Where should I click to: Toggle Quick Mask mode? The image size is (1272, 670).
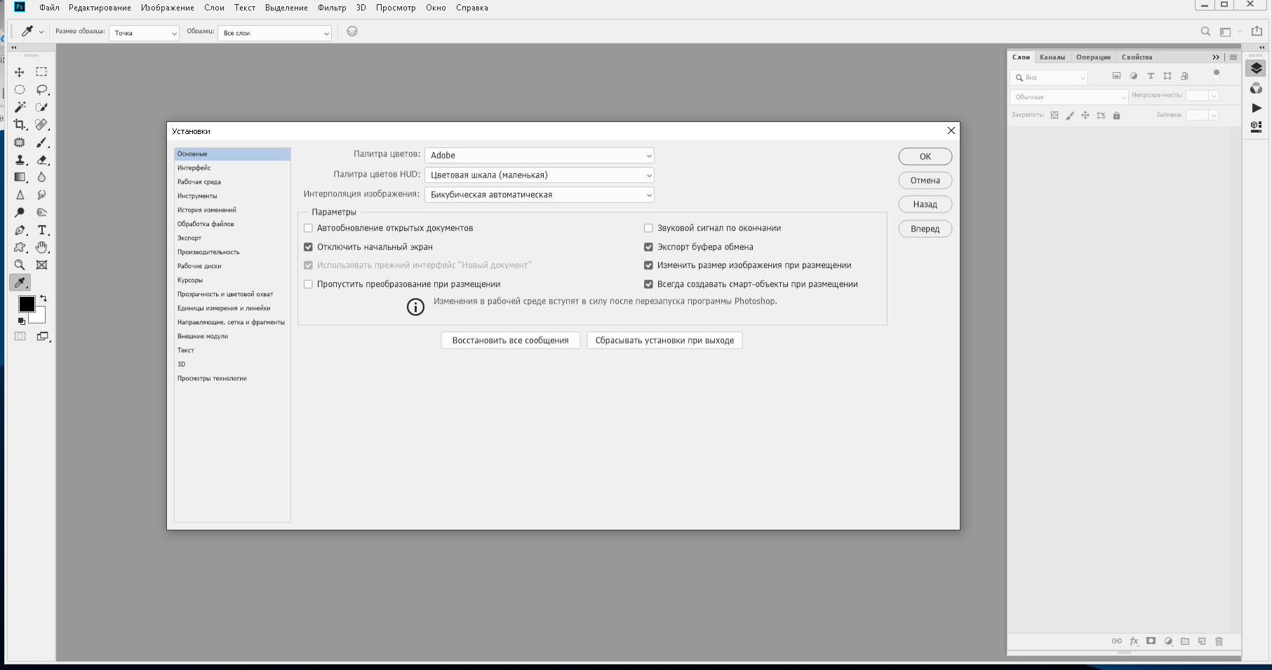[x=20, y=337]
